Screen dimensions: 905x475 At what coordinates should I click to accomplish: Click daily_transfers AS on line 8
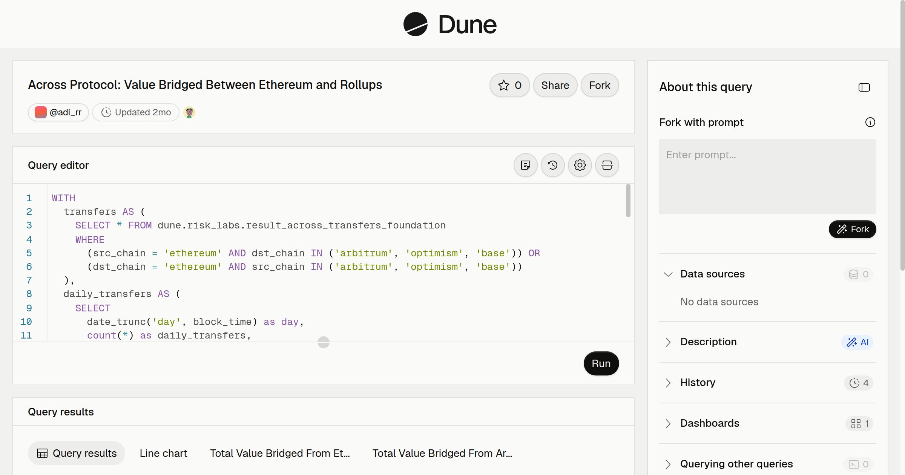tap(116, 294)
